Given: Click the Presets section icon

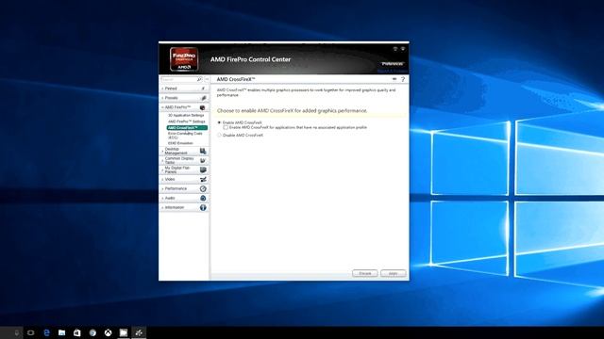Looking at the screenshot, I should click(204, 98).
